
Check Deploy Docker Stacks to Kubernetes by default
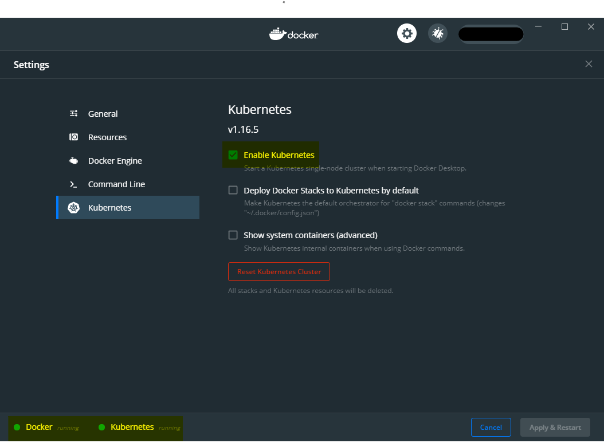click(x=233, y=190)
